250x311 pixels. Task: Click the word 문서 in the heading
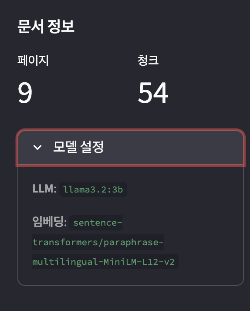(x=30, y=26)
